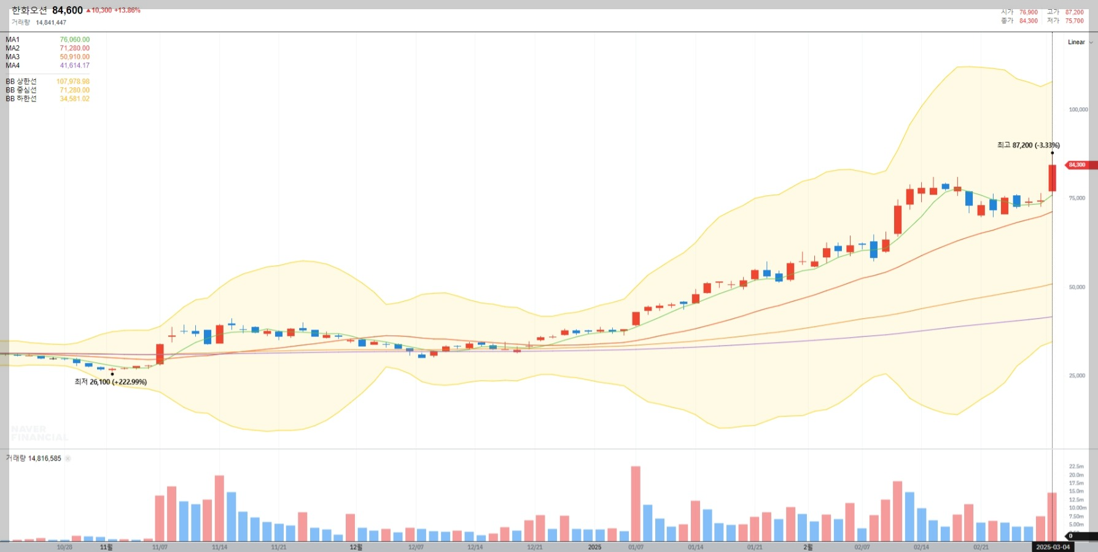Select the BB 중심선 legend label

pos(21,90)
